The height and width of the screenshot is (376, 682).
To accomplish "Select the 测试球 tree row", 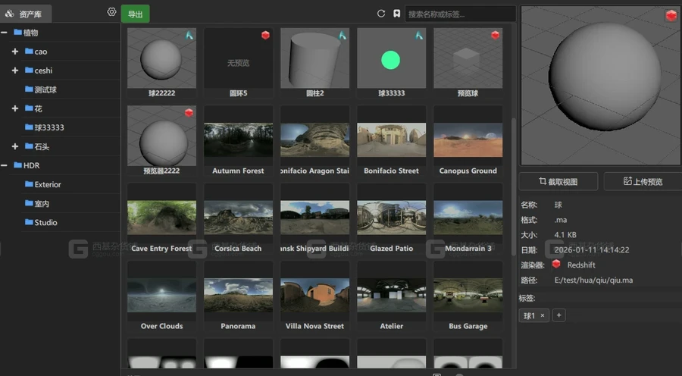I will click(70, 89).
